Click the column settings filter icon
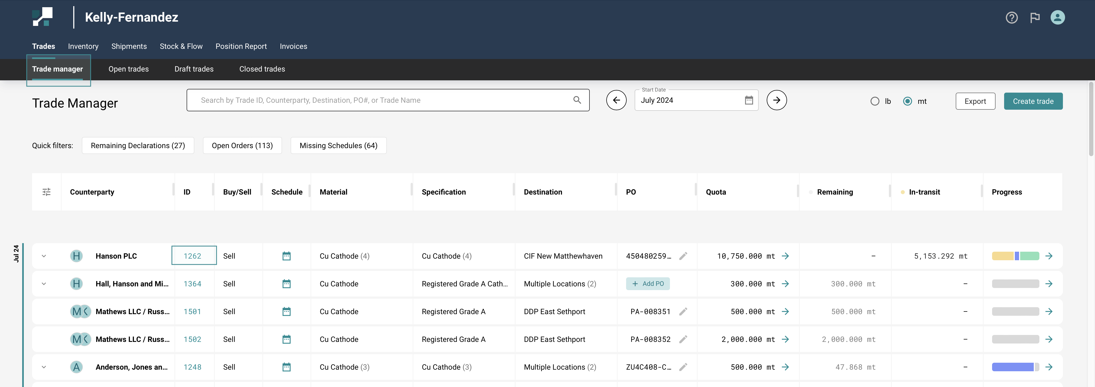1095x387 pixels. point(46,192)
